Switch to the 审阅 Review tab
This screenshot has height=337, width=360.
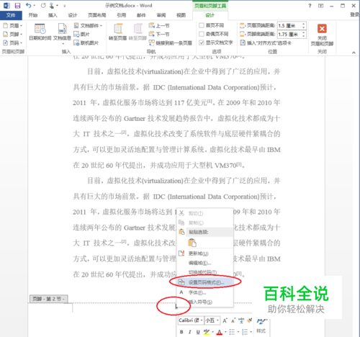pos(161,15)
